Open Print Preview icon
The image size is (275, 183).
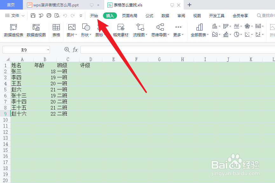pos(57,16)
